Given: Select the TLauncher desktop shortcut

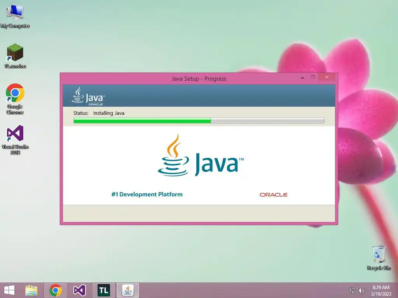Looking at the screenshot, I should tap(15, 56).
